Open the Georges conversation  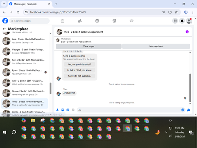24,51
